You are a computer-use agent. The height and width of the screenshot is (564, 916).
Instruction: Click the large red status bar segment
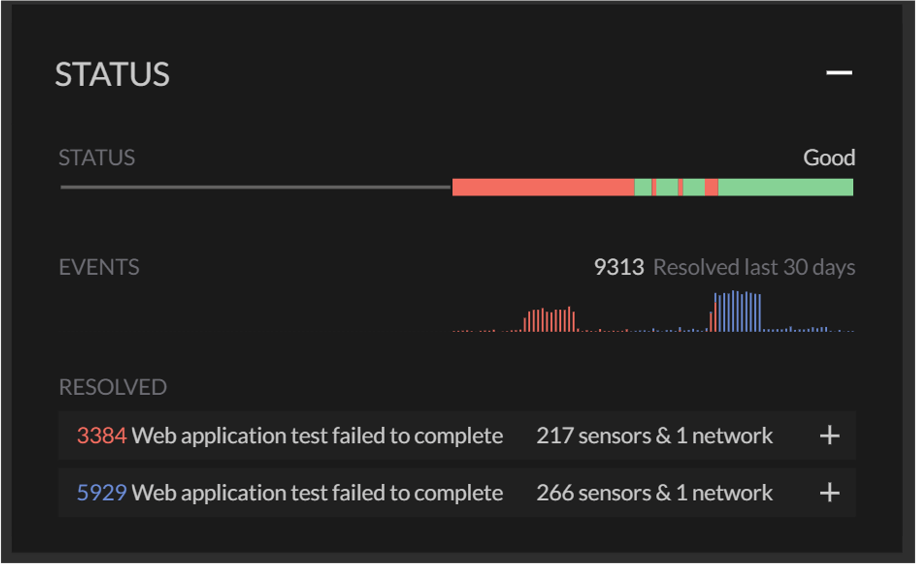(543, 187)
